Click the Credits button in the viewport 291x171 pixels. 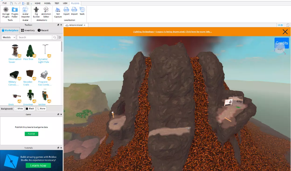coord(282,43)
